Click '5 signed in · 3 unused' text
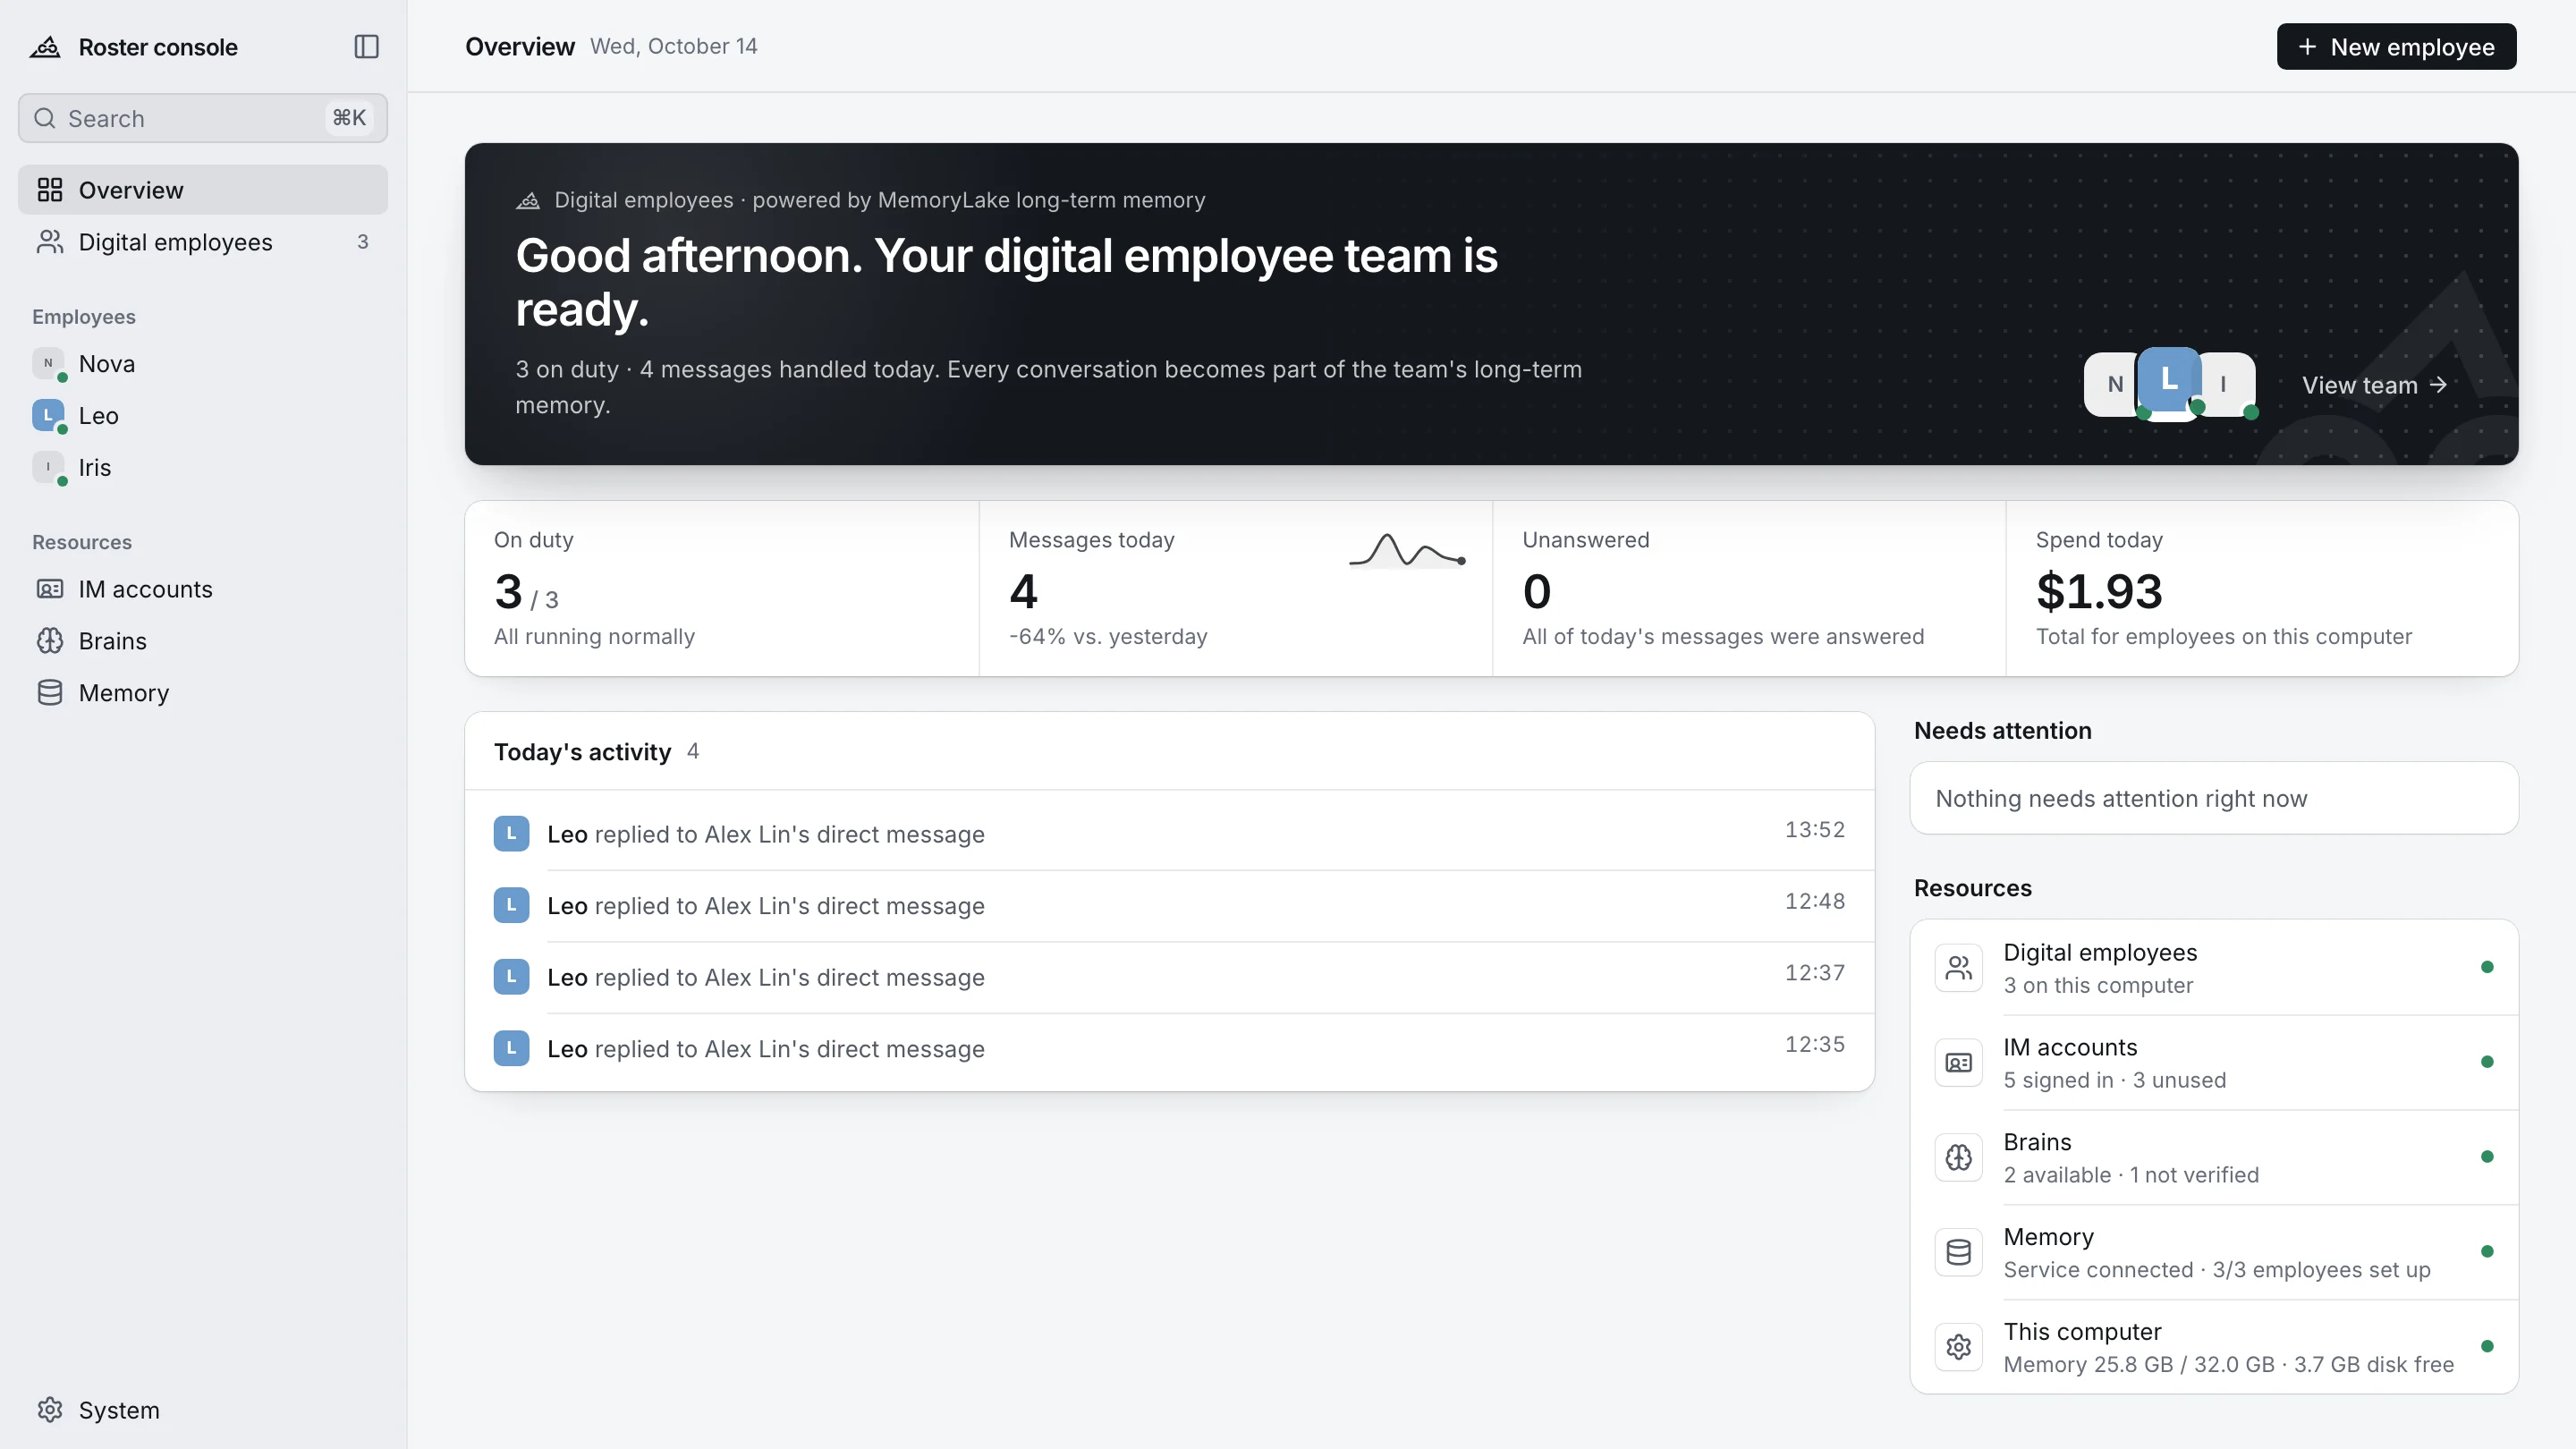Screen dimensions: 2576x1449 2114,1080
